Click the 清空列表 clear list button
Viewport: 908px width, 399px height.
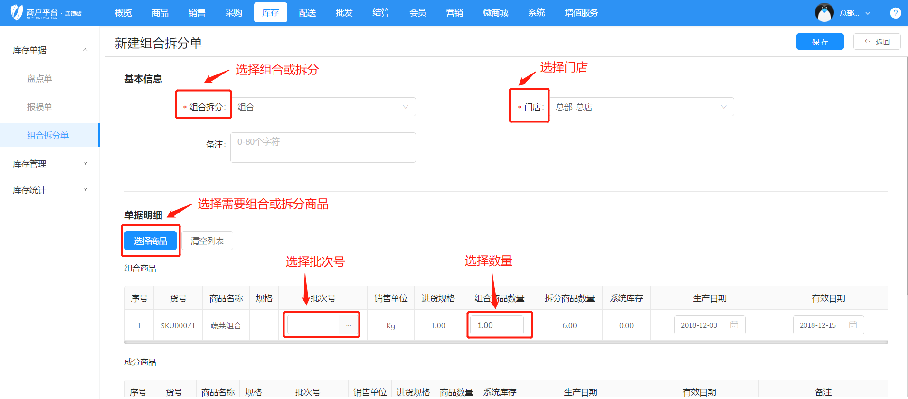pos(207,241)
